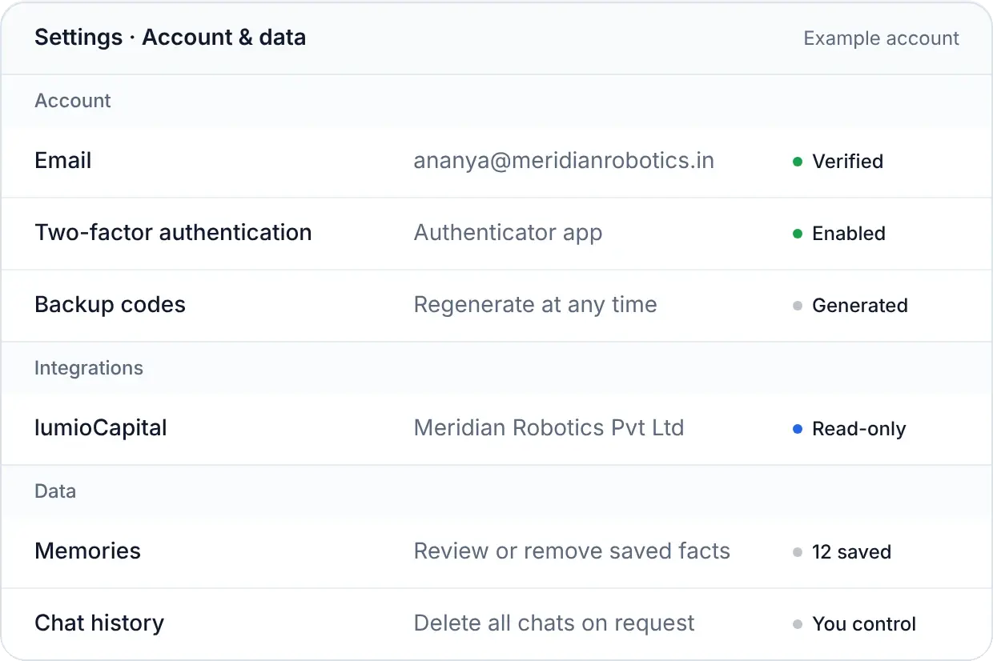Click the Example account label

tap(881, 38)
